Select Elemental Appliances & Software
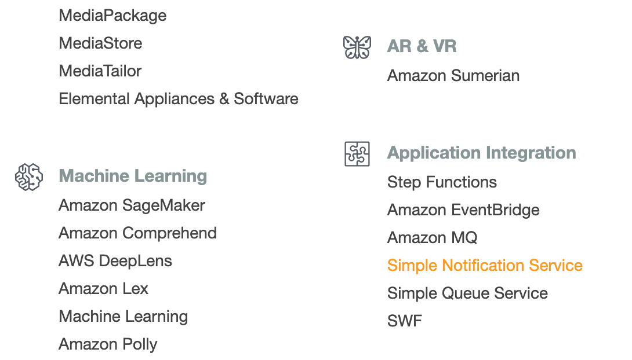 click(x=179, y=99)
